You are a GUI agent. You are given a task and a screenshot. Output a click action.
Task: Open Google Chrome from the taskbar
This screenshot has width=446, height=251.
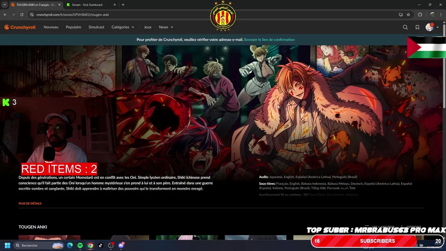click(x=90, y=245)
